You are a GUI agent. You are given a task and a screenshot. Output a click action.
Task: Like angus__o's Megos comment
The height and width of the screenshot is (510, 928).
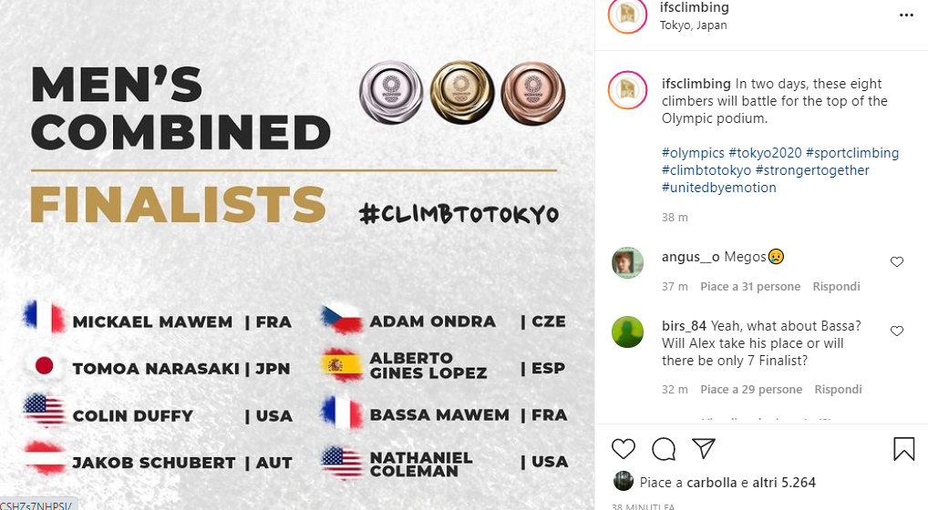pyautogui.click(x=897, y=262)
